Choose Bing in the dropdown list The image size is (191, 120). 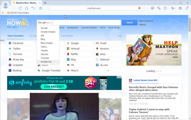[43, 39]
